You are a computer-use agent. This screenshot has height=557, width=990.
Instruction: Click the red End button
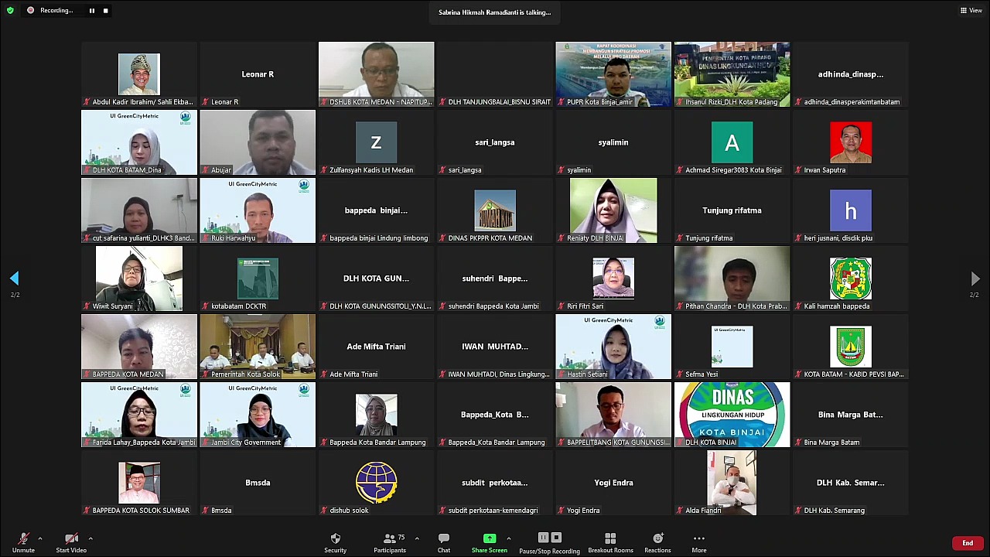pyautogui.click(x=968, y=543)
